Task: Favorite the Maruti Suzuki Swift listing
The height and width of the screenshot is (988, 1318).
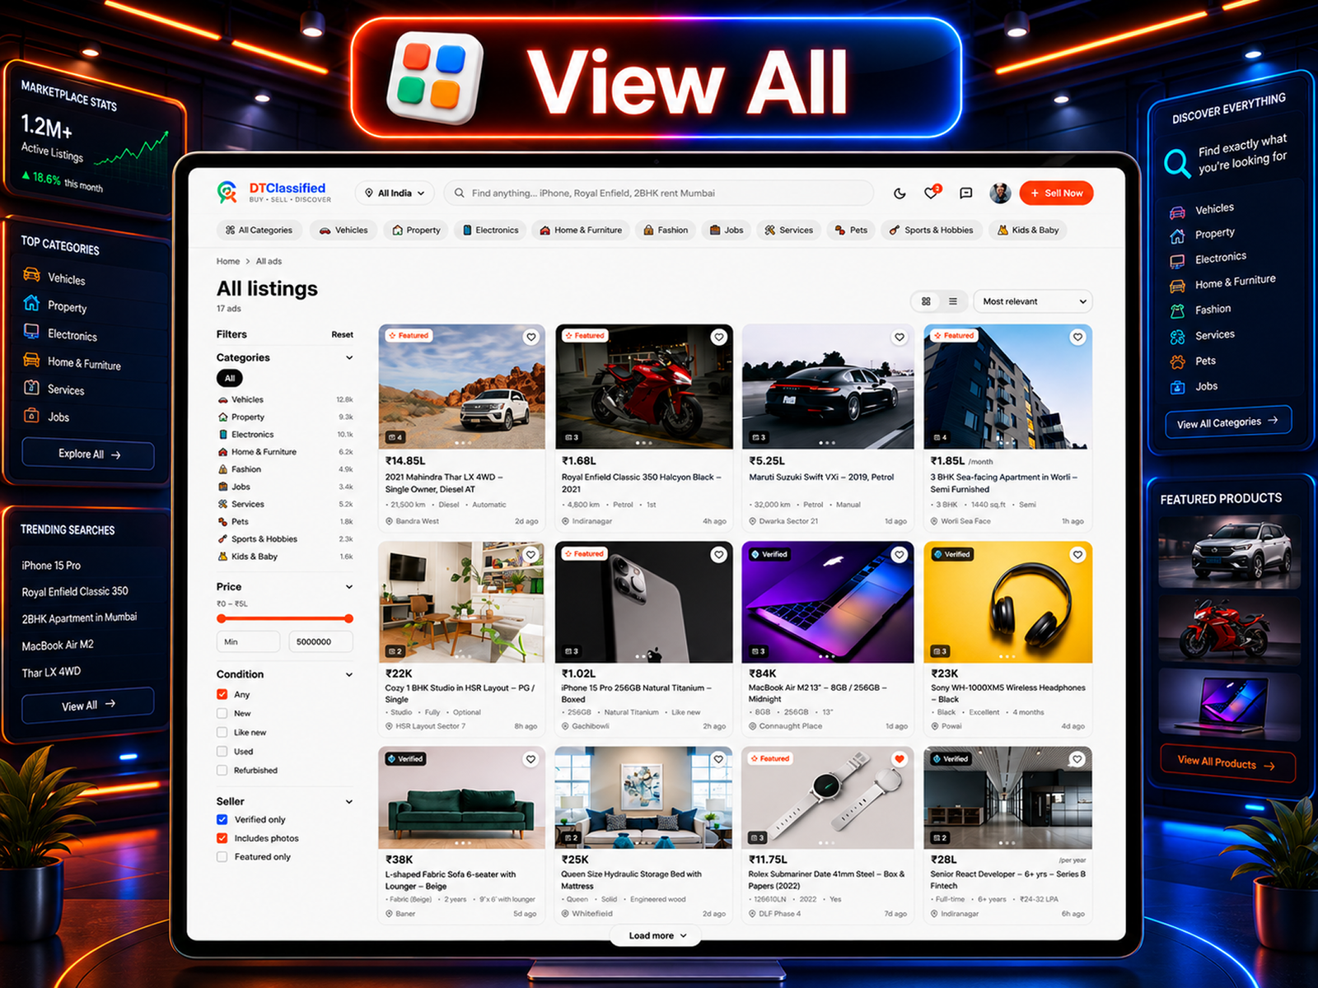Action: click(900, 337)
